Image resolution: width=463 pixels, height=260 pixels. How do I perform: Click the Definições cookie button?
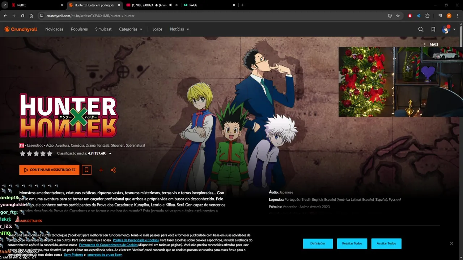click(318, 243)
